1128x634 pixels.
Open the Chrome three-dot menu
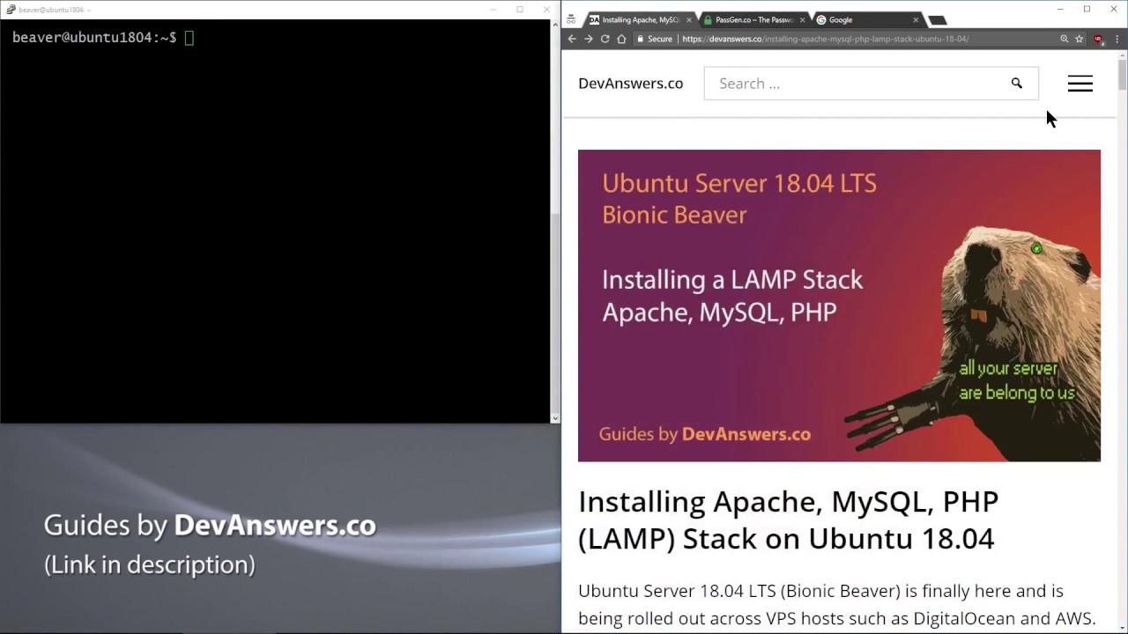pyautogui.click(x=1116, y=39)
